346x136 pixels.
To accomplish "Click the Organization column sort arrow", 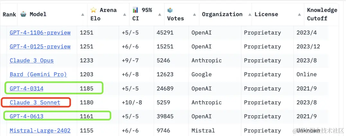I will [x=247, y=14].
